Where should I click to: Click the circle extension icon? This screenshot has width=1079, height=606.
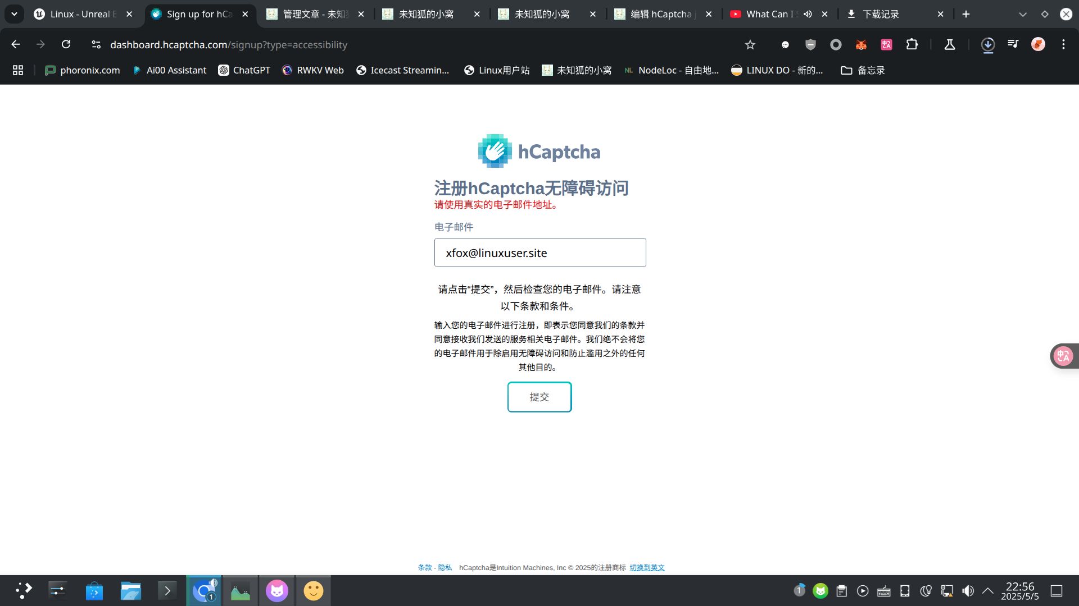[x=836, y=44]
